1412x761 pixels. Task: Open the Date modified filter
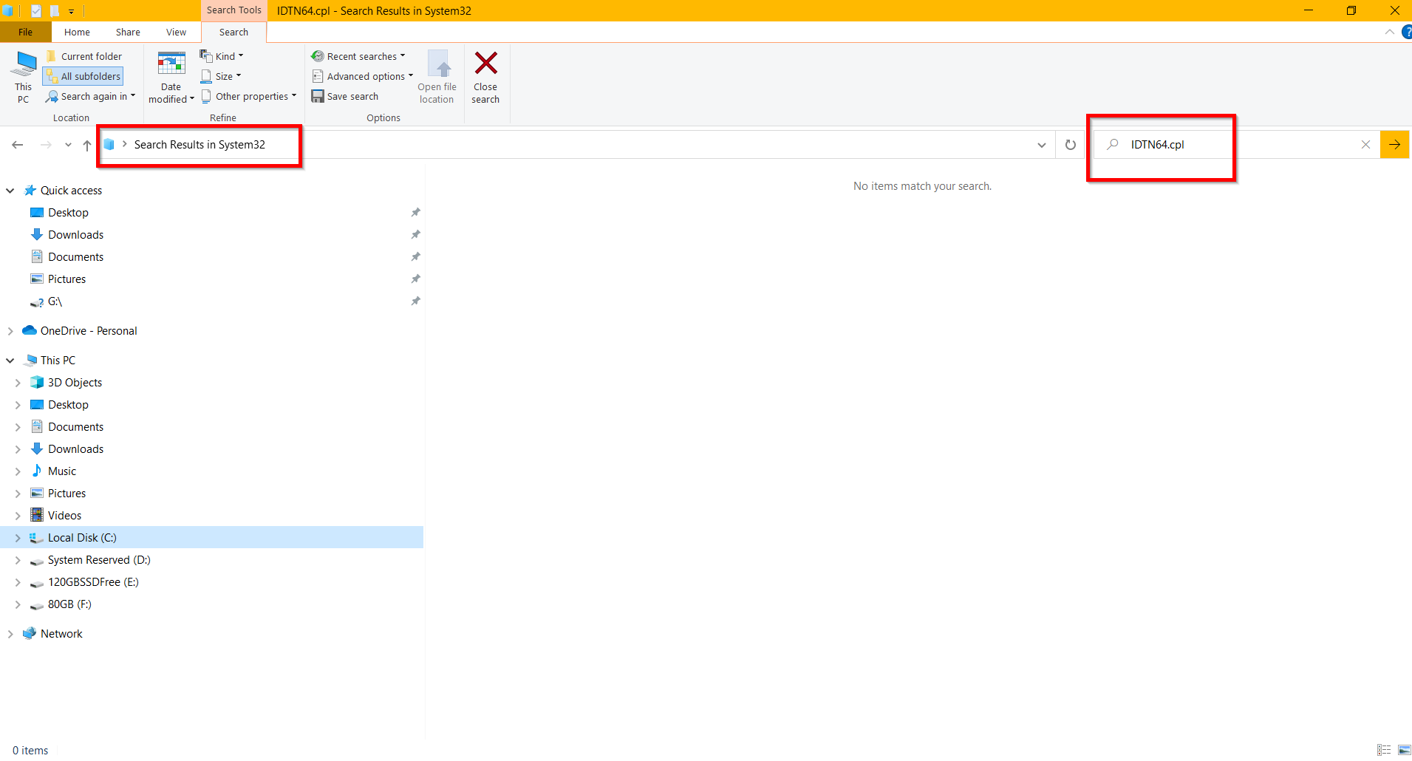tap(171, 77)
